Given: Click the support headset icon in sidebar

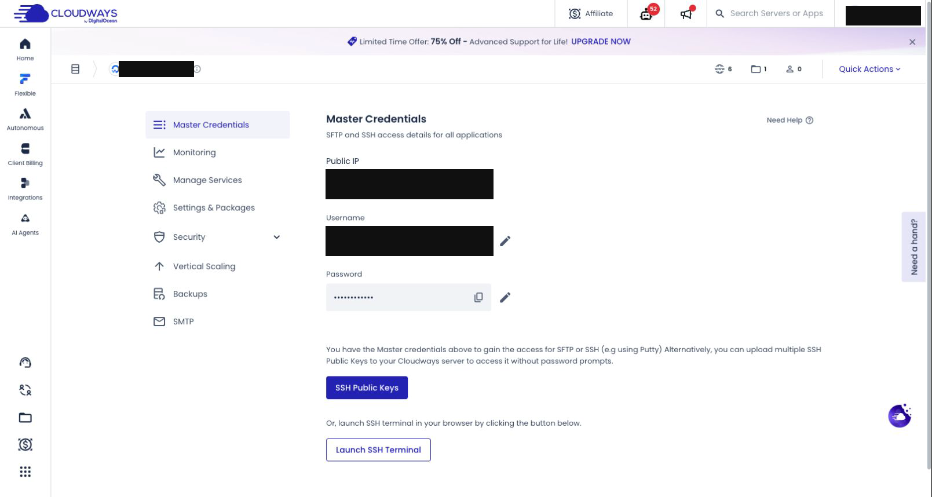Looking at the screenshot, I should (x=25, y=363).
